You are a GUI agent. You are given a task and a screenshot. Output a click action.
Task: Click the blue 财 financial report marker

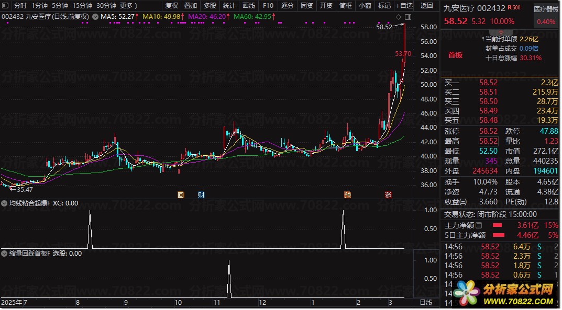pos(201,194)
